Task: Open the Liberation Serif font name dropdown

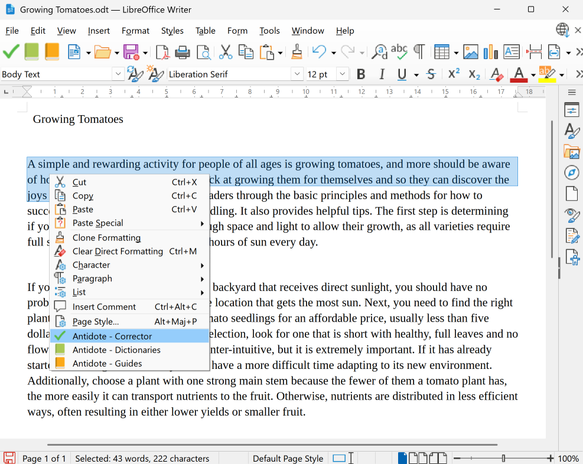Action: point(297,74)
